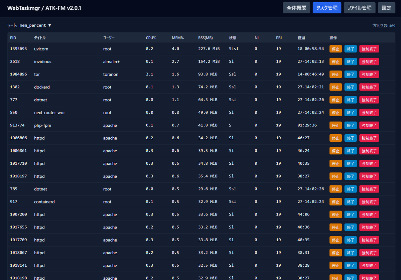Viewport: 401px width, 280px height.
Task: Stop next-router-wor with 停止
Action: coord(336,113)
